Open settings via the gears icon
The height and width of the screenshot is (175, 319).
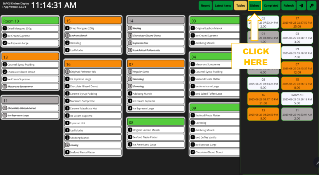point(312,6)
